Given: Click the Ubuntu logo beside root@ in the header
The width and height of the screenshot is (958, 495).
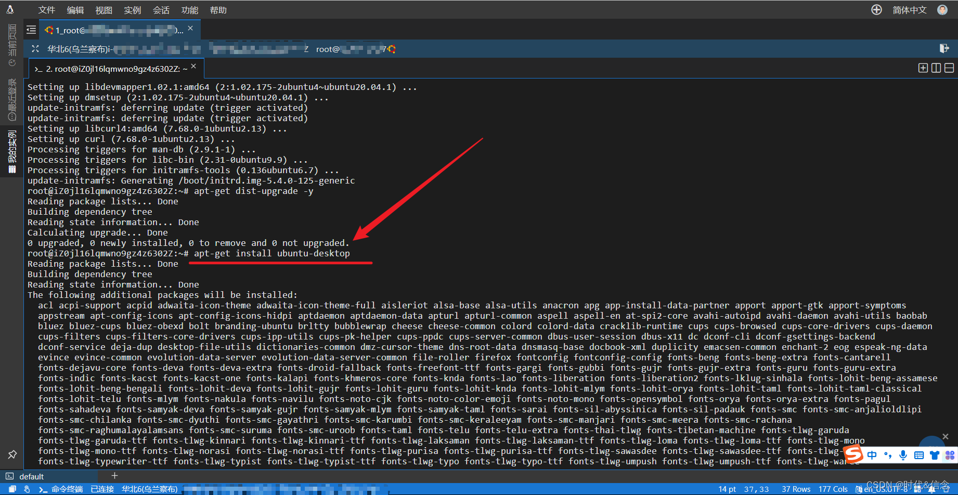Looking at the screenshot, I should tap(392, 49).
